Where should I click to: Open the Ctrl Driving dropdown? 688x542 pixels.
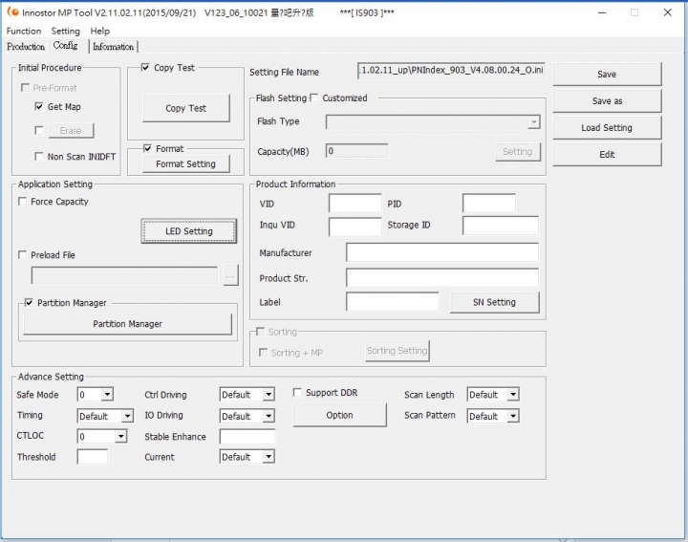(269, 395)
